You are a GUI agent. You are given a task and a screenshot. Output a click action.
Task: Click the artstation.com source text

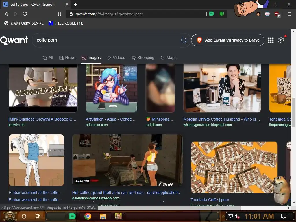tap(97, 125)
